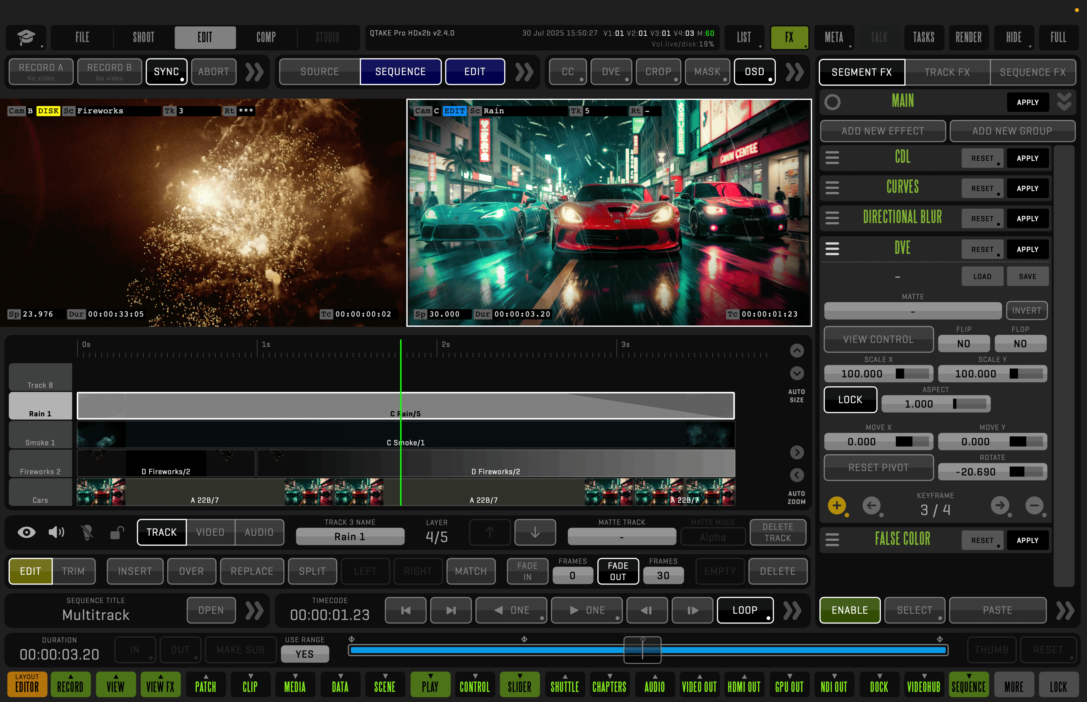Open the COMP menu tab
Screen dimensions: 1087x702
[x=266, y=37]
